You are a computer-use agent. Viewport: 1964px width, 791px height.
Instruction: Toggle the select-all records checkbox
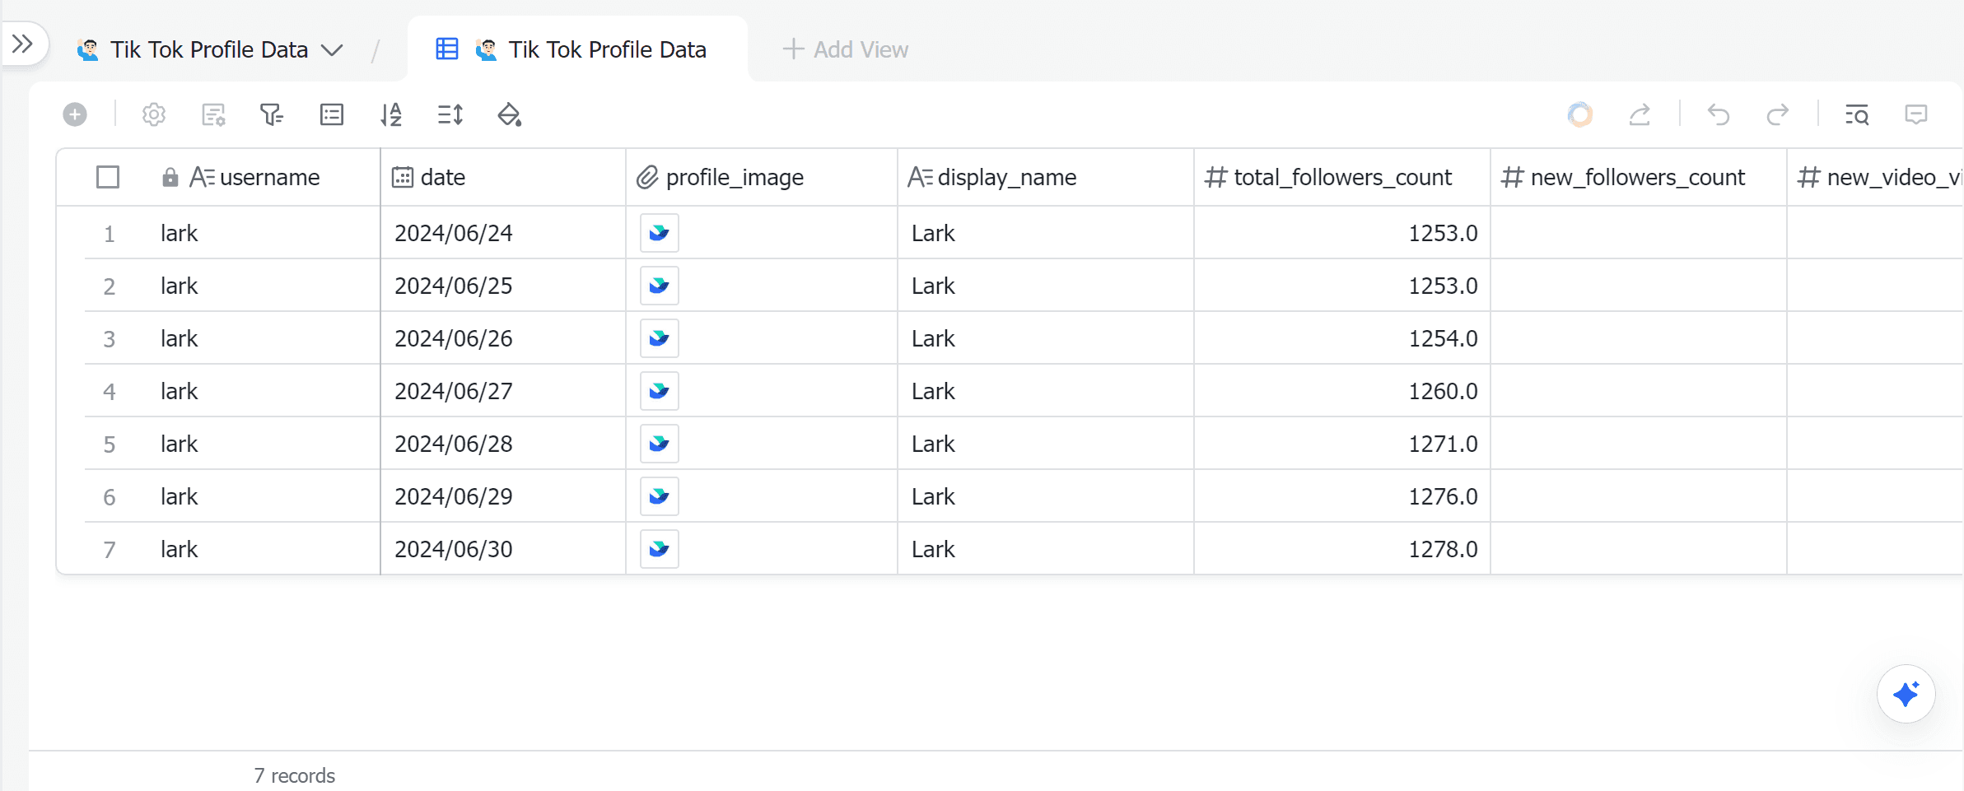(108, 177)
